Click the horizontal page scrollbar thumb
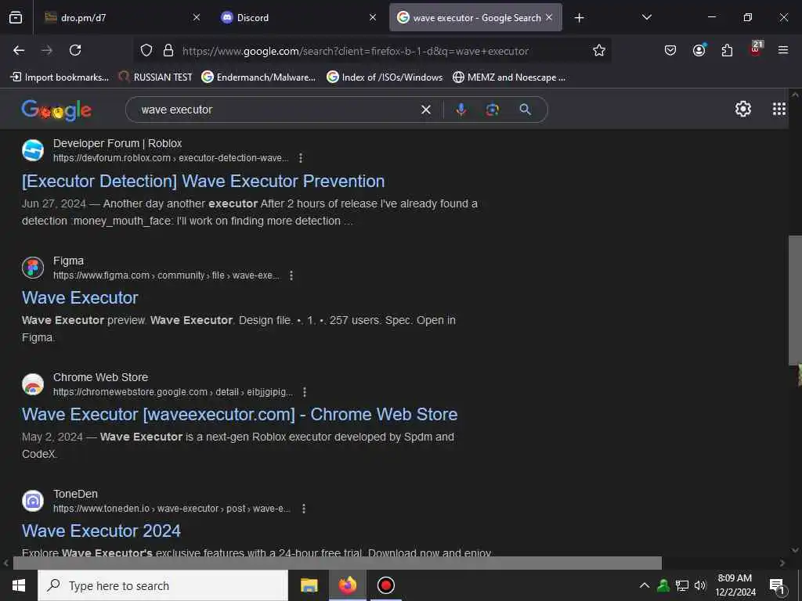 337,563
